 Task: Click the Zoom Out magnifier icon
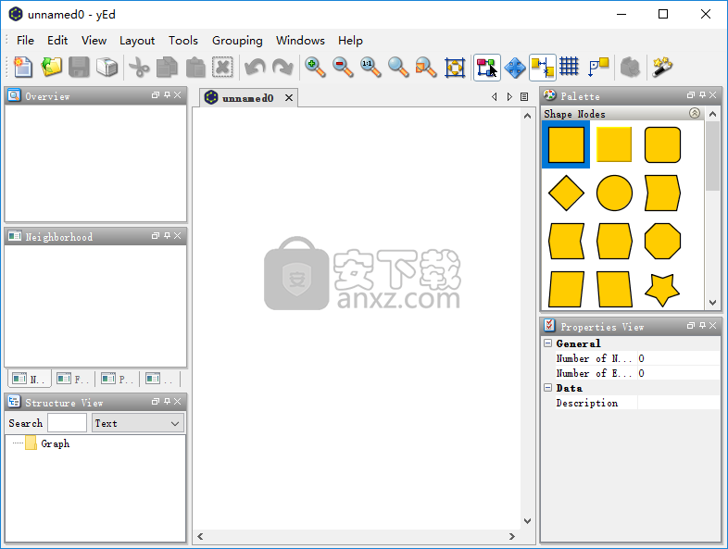[x=343, y=67]
